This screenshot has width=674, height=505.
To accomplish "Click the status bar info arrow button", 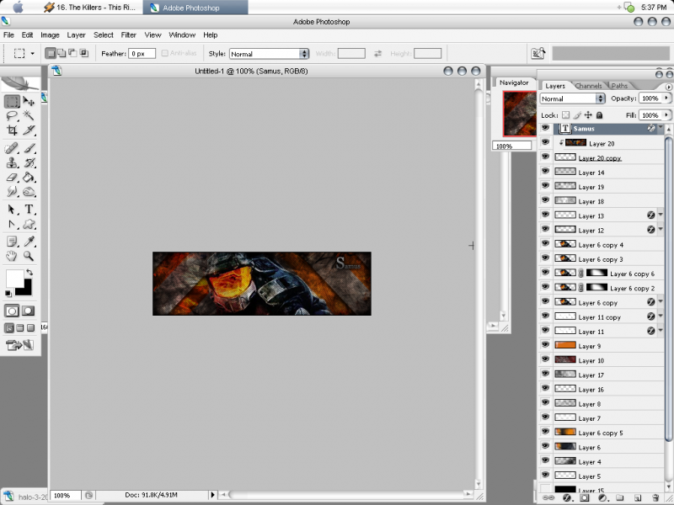I will coord(212,495).
